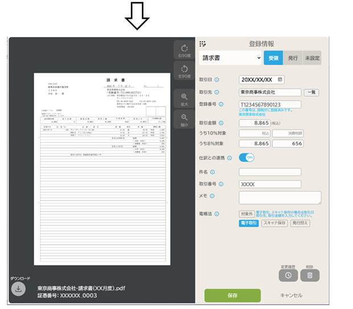
Task: Edit 取引金額 field 8,865
Action: click(x=255, y=123)
